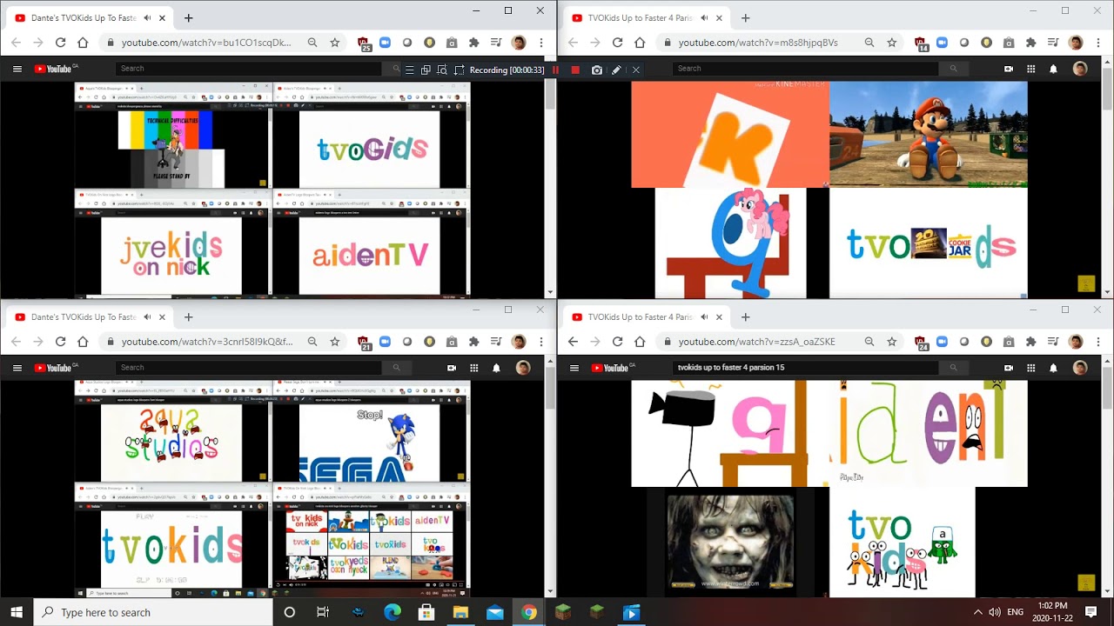Close the tab in the m8s8hjpqBVs window
Viewport: 1114px width, 626px height.
click(x=719, y=18)
